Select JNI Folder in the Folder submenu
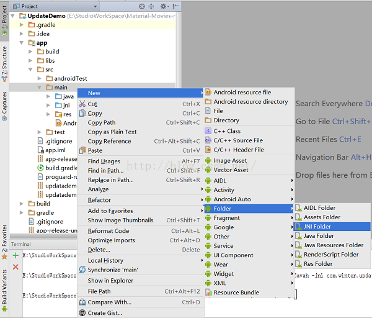This screenshot has height=318, width=372. point(317,227)
